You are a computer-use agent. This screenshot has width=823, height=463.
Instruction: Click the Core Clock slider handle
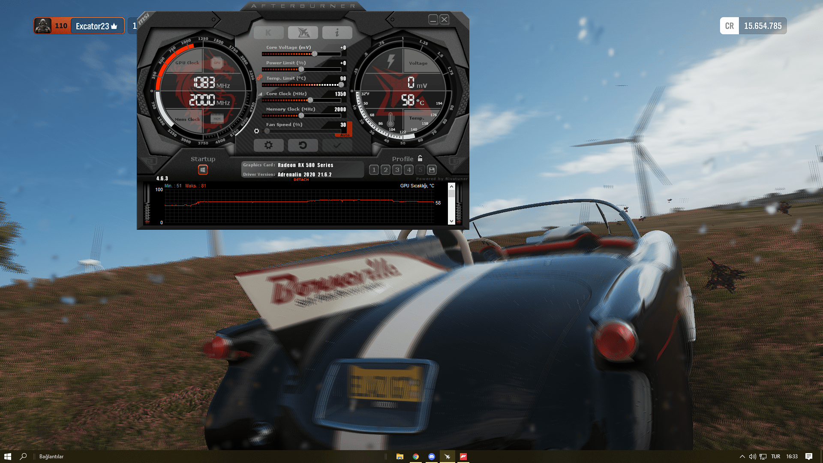tap(310, 100)
